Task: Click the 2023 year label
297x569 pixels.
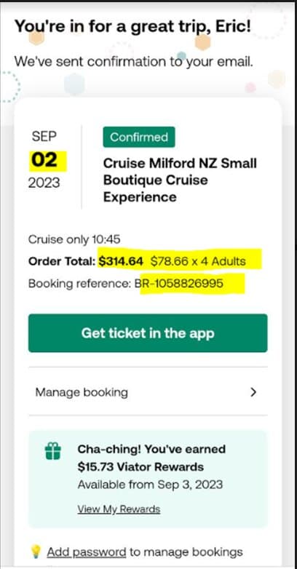Action: point(44,183)
